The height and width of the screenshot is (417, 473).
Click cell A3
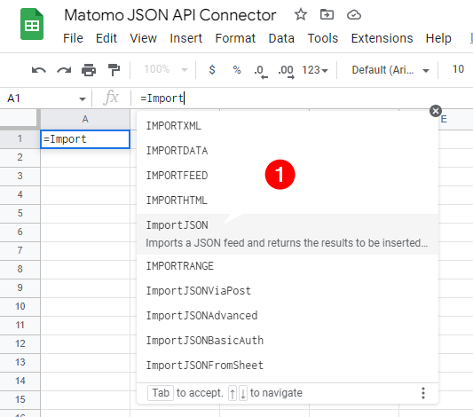pyautogui.click(x=85, y=176)
